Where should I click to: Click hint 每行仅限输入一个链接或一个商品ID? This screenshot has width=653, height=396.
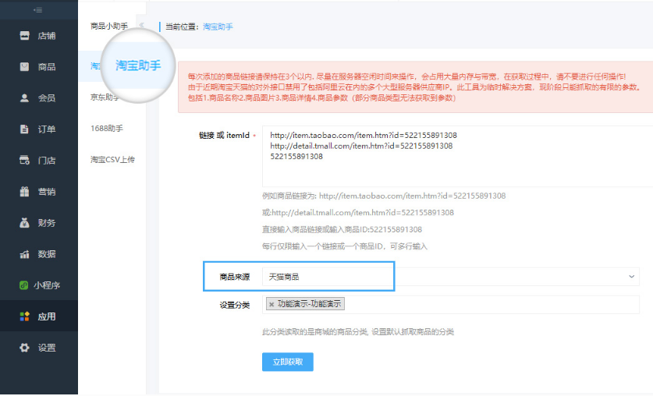(344, 246)
